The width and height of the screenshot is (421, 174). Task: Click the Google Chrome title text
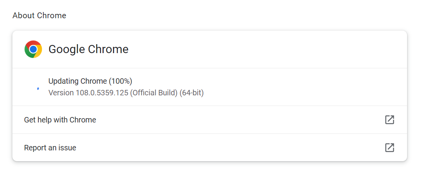[88, 49]
